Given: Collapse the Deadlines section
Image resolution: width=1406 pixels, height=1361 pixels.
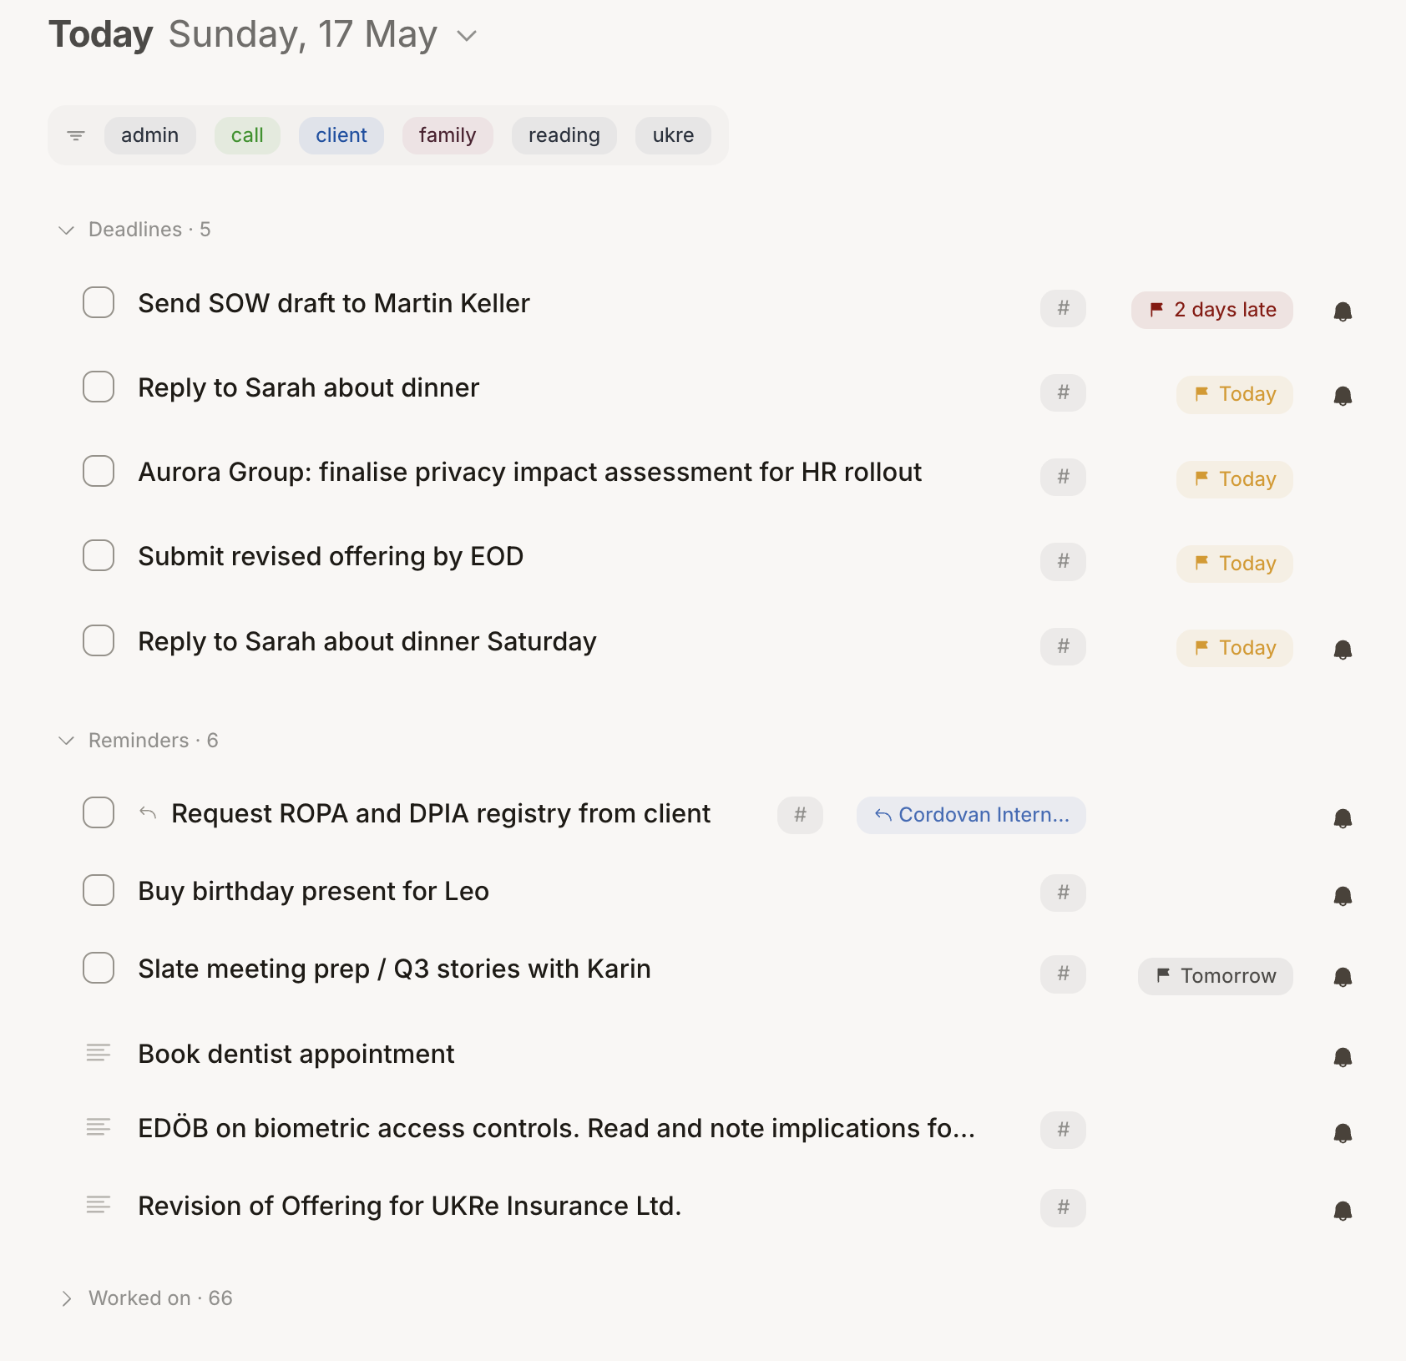Looking at the screenshot, I should pyautogui.click(x=67, y=230).
